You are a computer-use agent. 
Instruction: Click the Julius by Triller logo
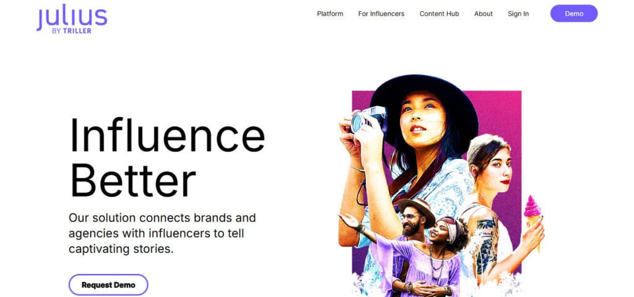pyautogui.click(x=72, y=19)
